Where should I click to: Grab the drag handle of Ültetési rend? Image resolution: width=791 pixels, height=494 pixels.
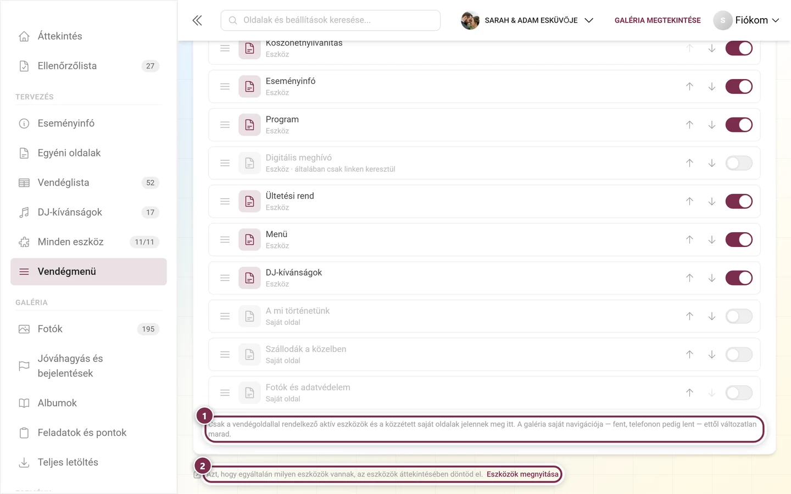tap(225, 201)
